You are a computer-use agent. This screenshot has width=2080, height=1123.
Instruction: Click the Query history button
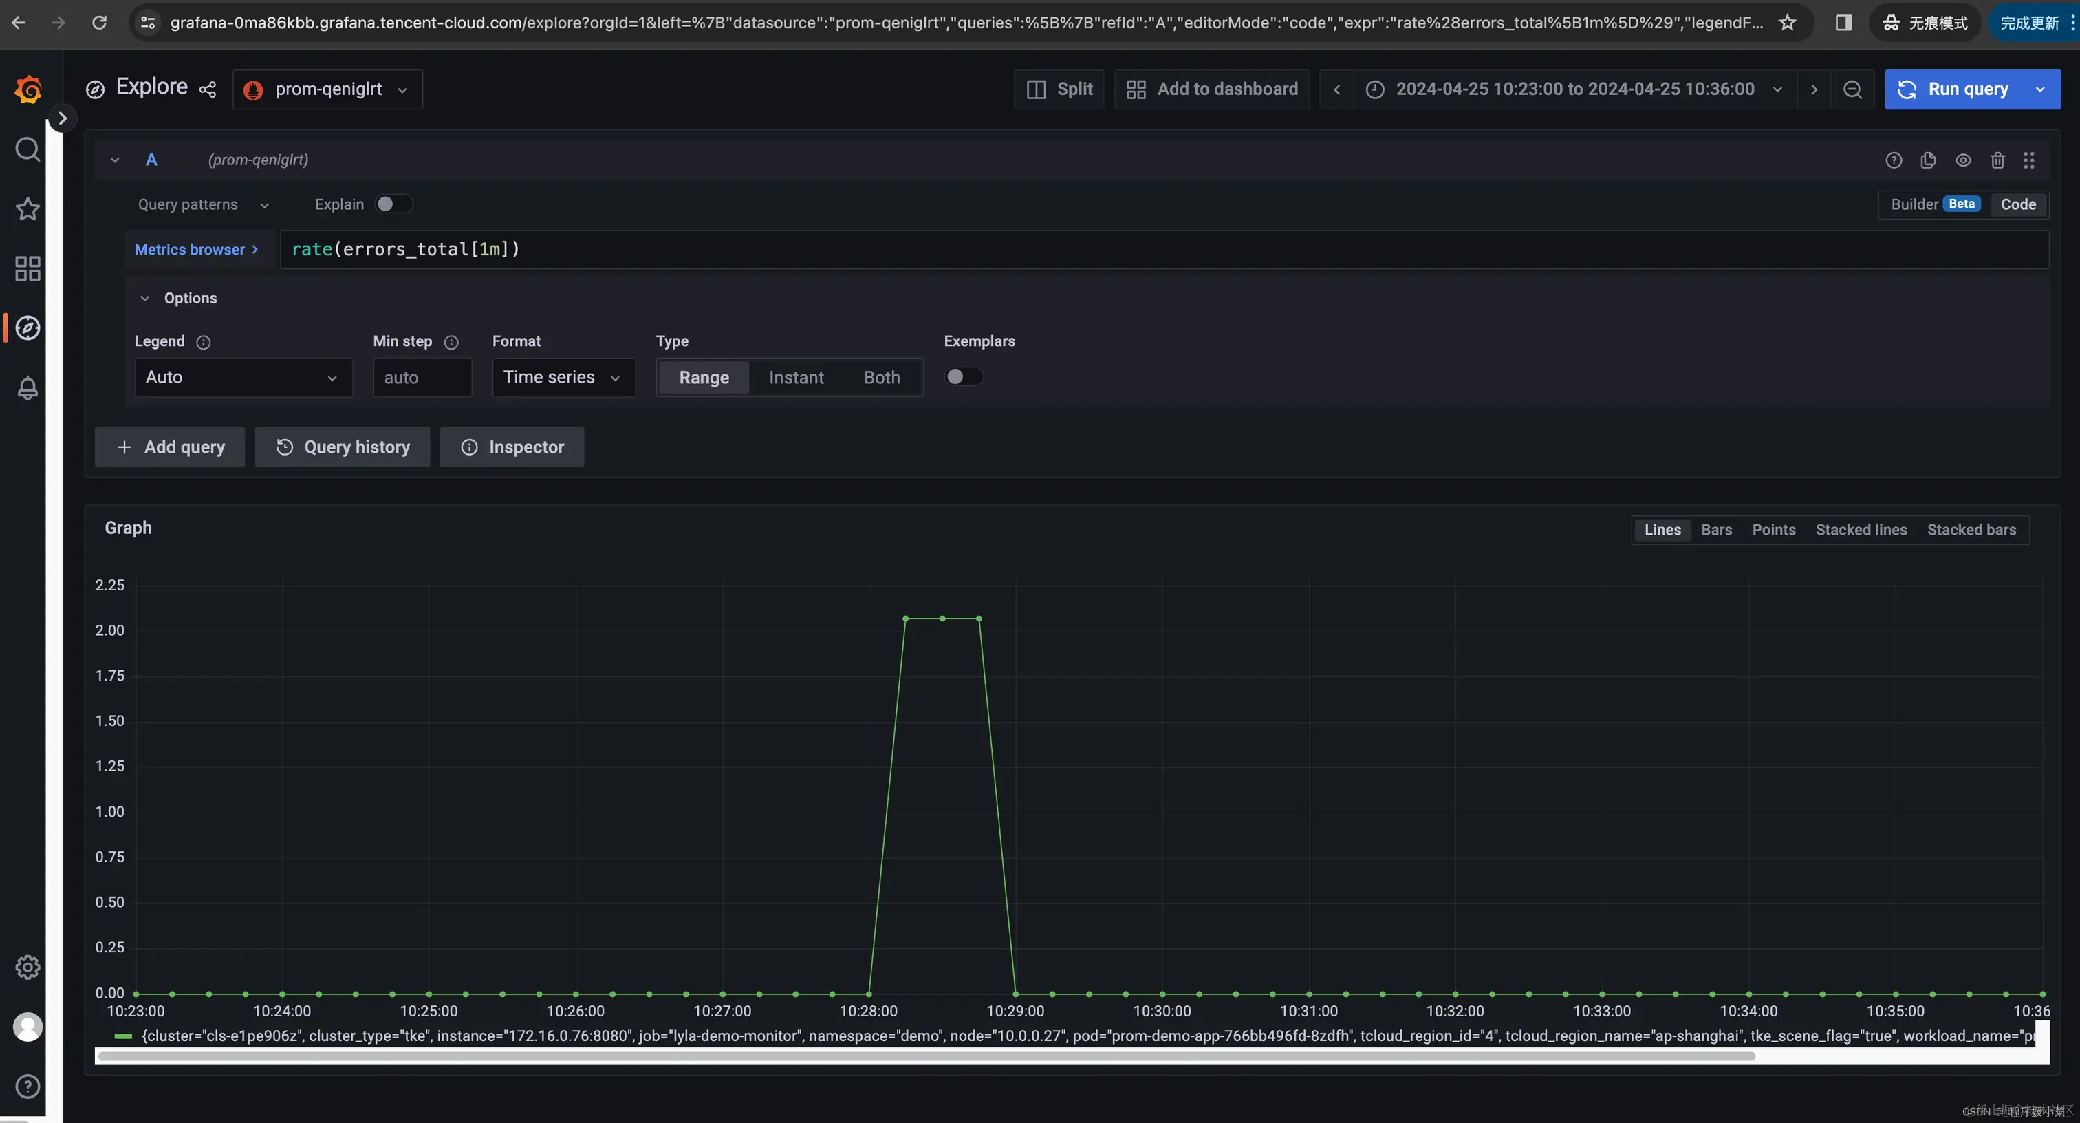(343, 447)
